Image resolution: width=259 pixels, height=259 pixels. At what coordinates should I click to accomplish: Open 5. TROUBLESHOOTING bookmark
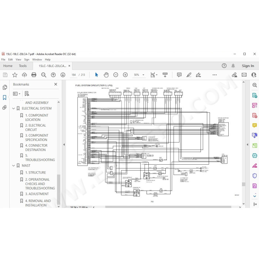click(x=40, y=158)
